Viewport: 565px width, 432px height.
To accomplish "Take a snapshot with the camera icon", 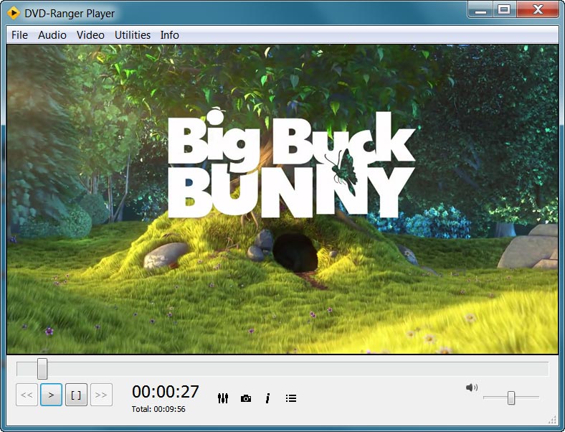I will tap(246, 398).
